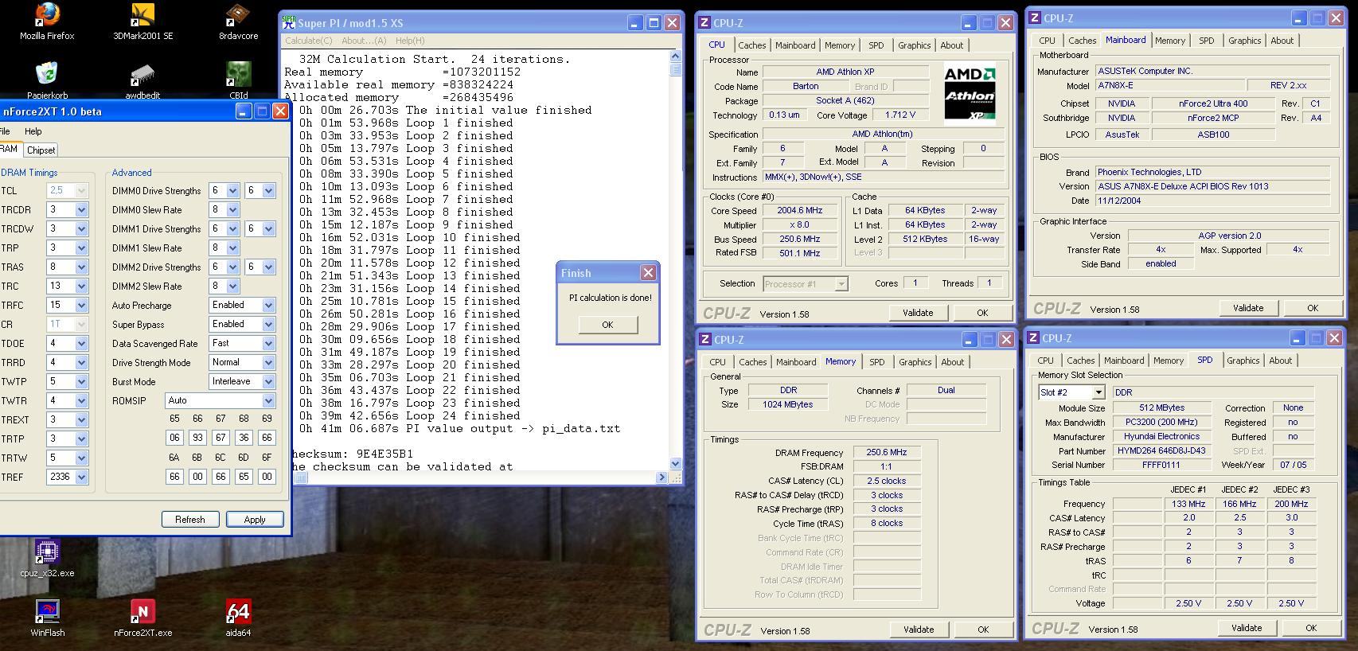This screenshot has width=1358, height=651.
Task: Click CPU-Z icon in Memory window title
Action: coord(704,340)
